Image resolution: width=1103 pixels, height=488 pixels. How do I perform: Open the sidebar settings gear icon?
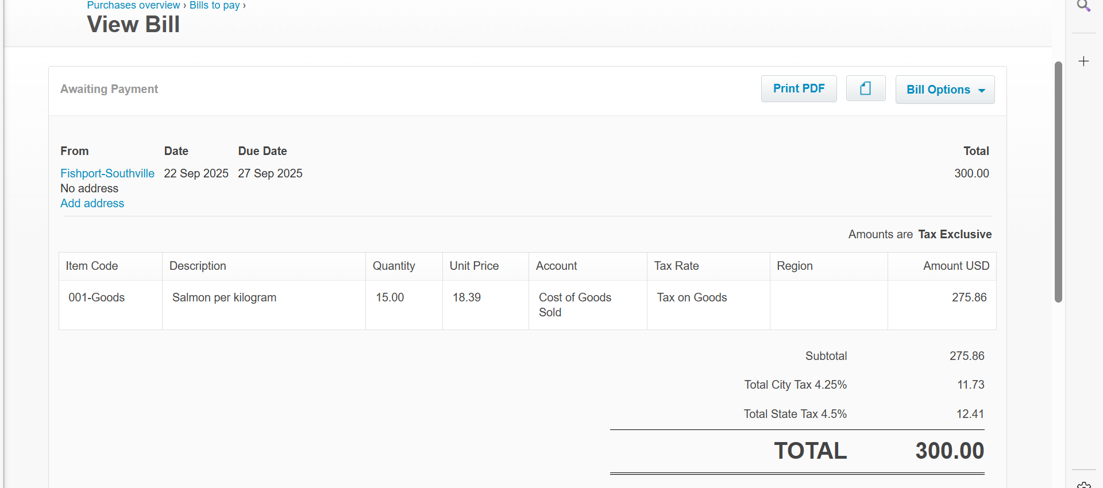pyautogui.click(x=1083, y=485)
